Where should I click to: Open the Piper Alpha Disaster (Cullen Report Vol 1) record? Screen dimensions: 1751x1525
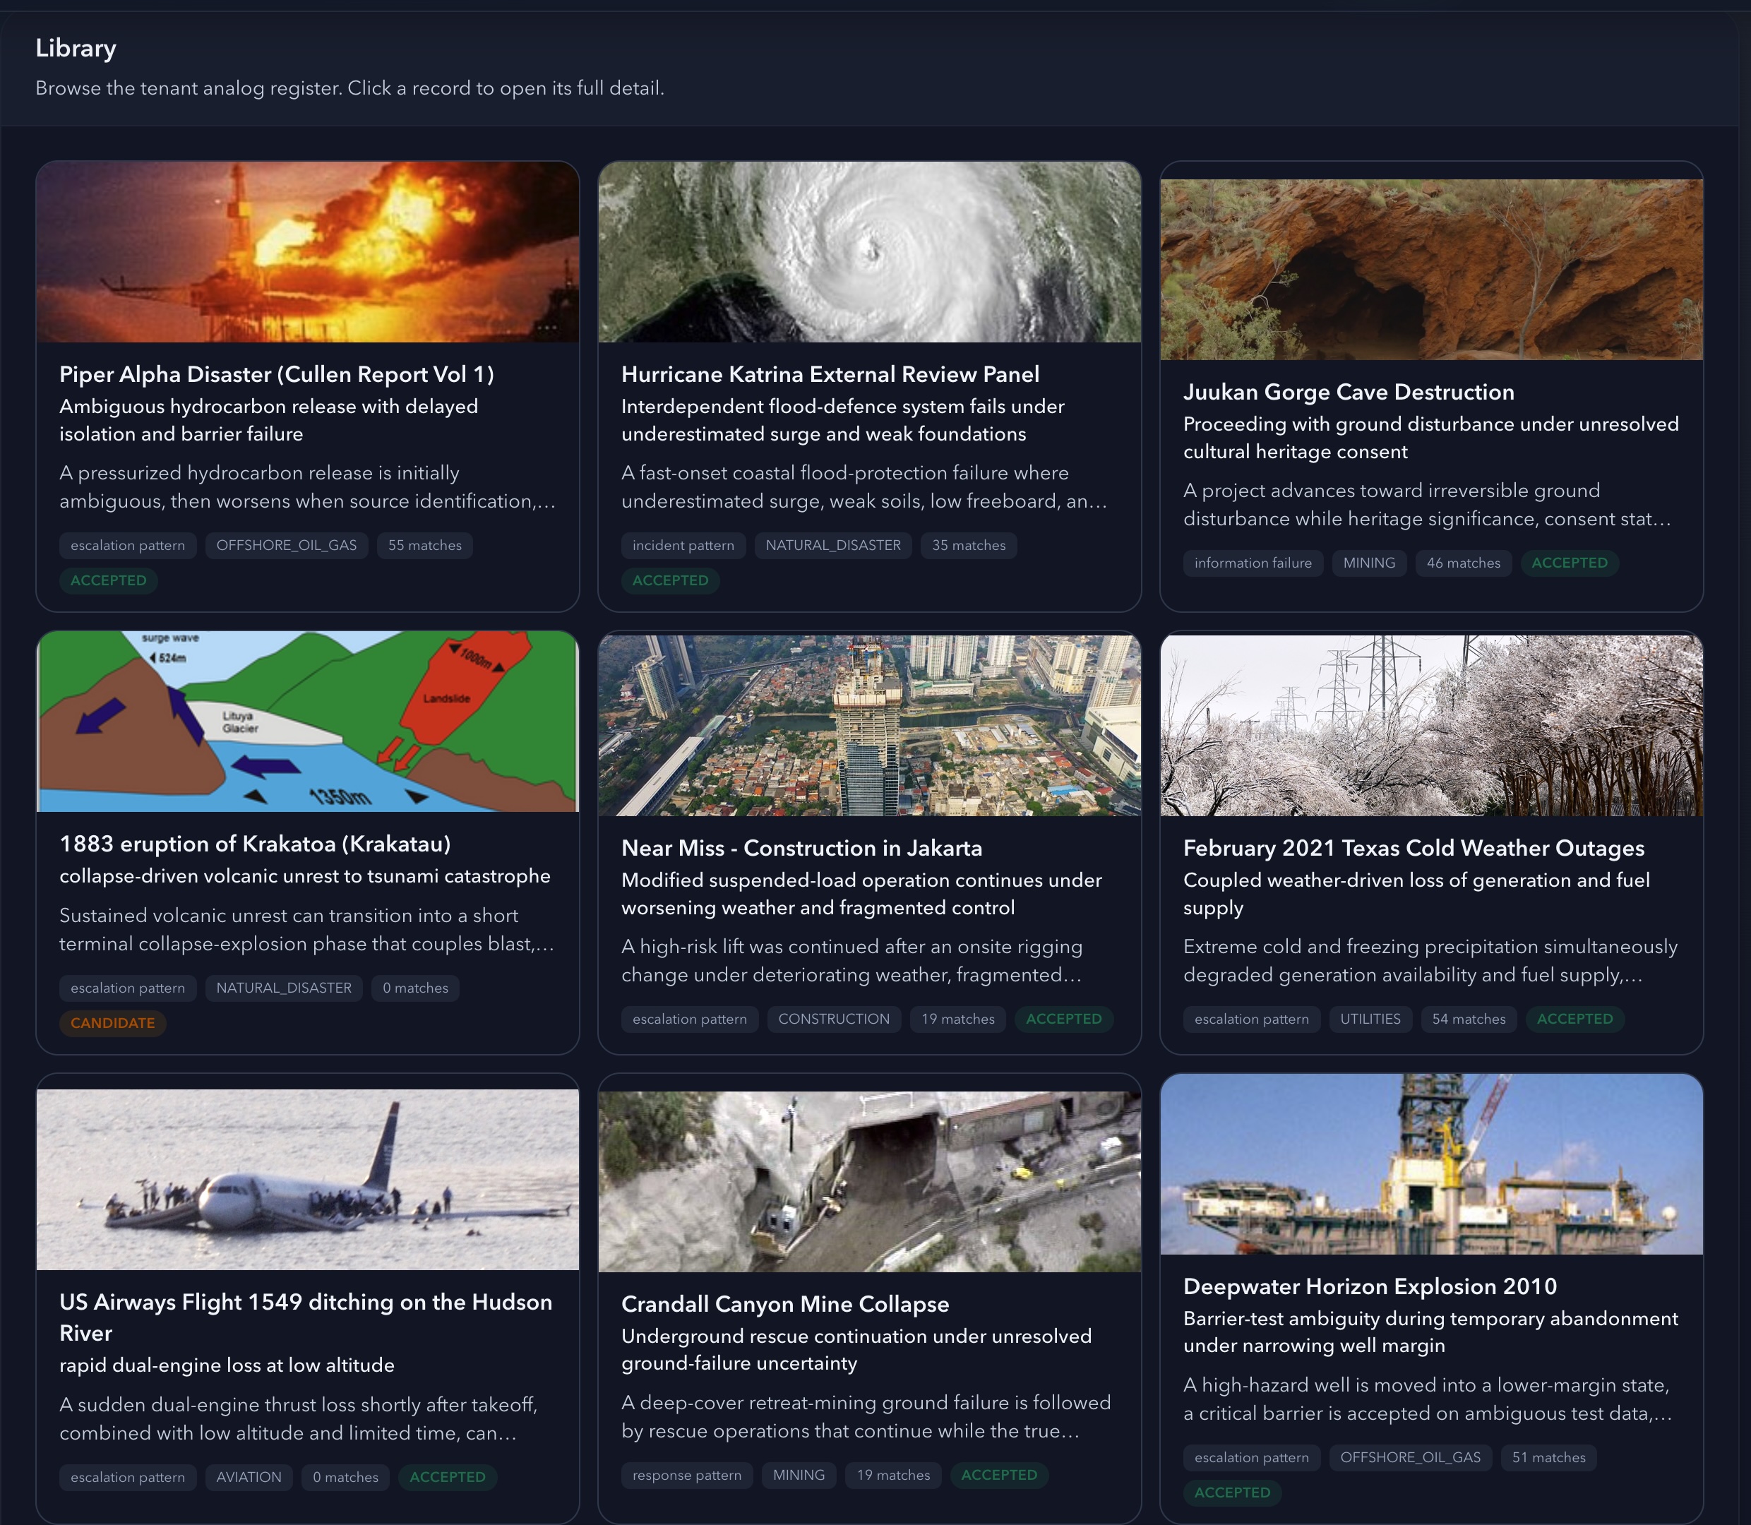pos(277,374)
